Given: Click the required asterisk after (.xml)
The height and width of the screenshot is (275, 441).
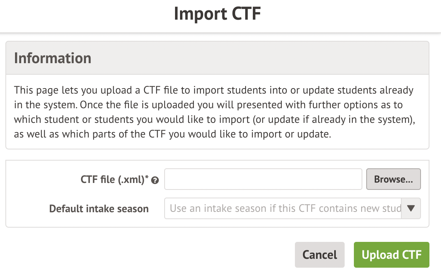Looking at the screenshot, I should click(x=147, y=178).
